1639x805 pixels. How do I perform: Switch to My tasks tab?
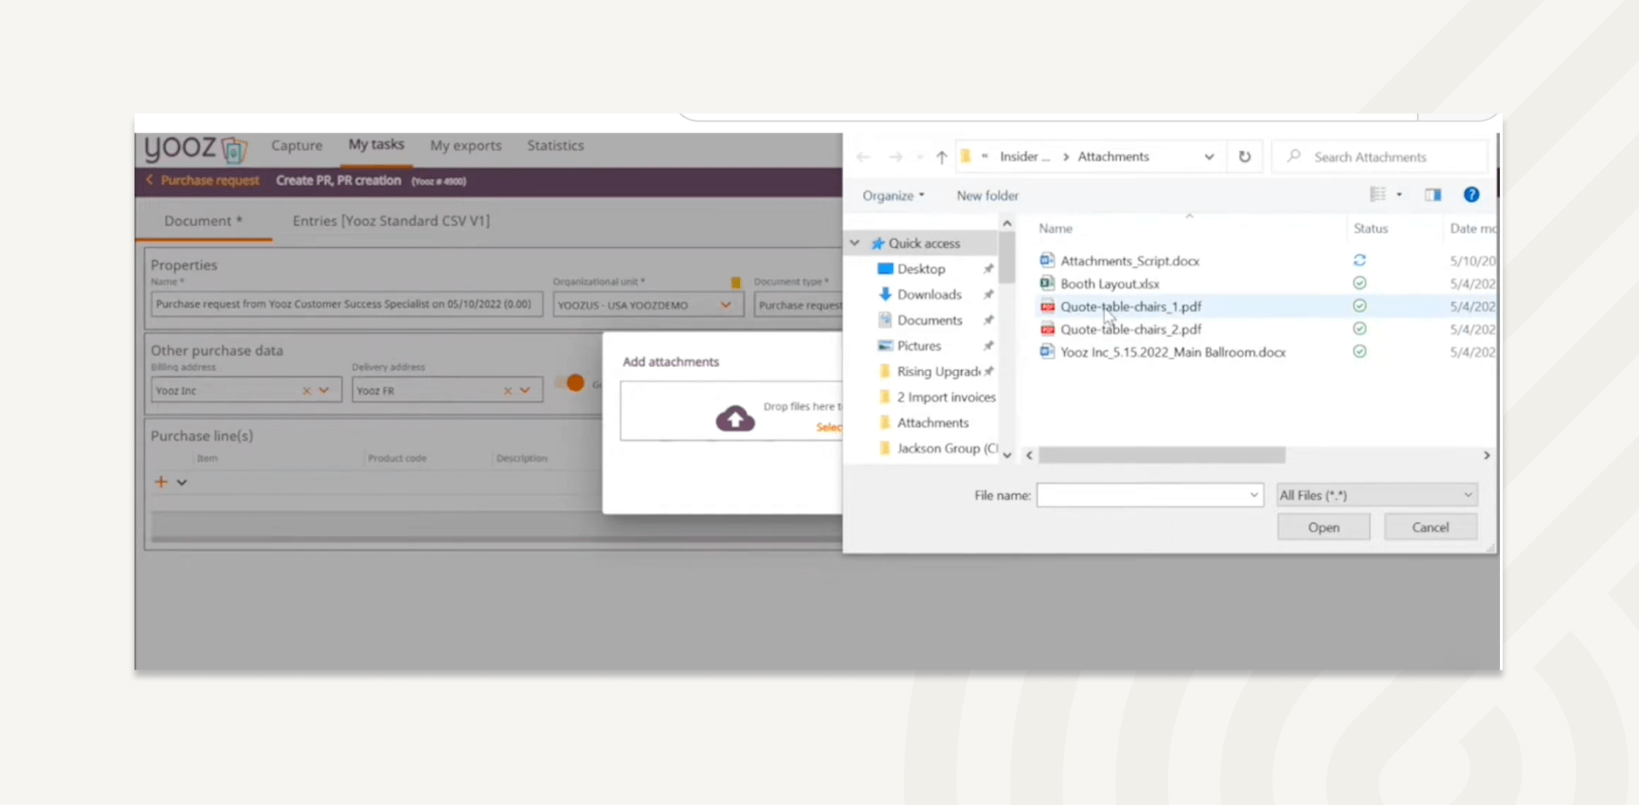coord(376,144)
